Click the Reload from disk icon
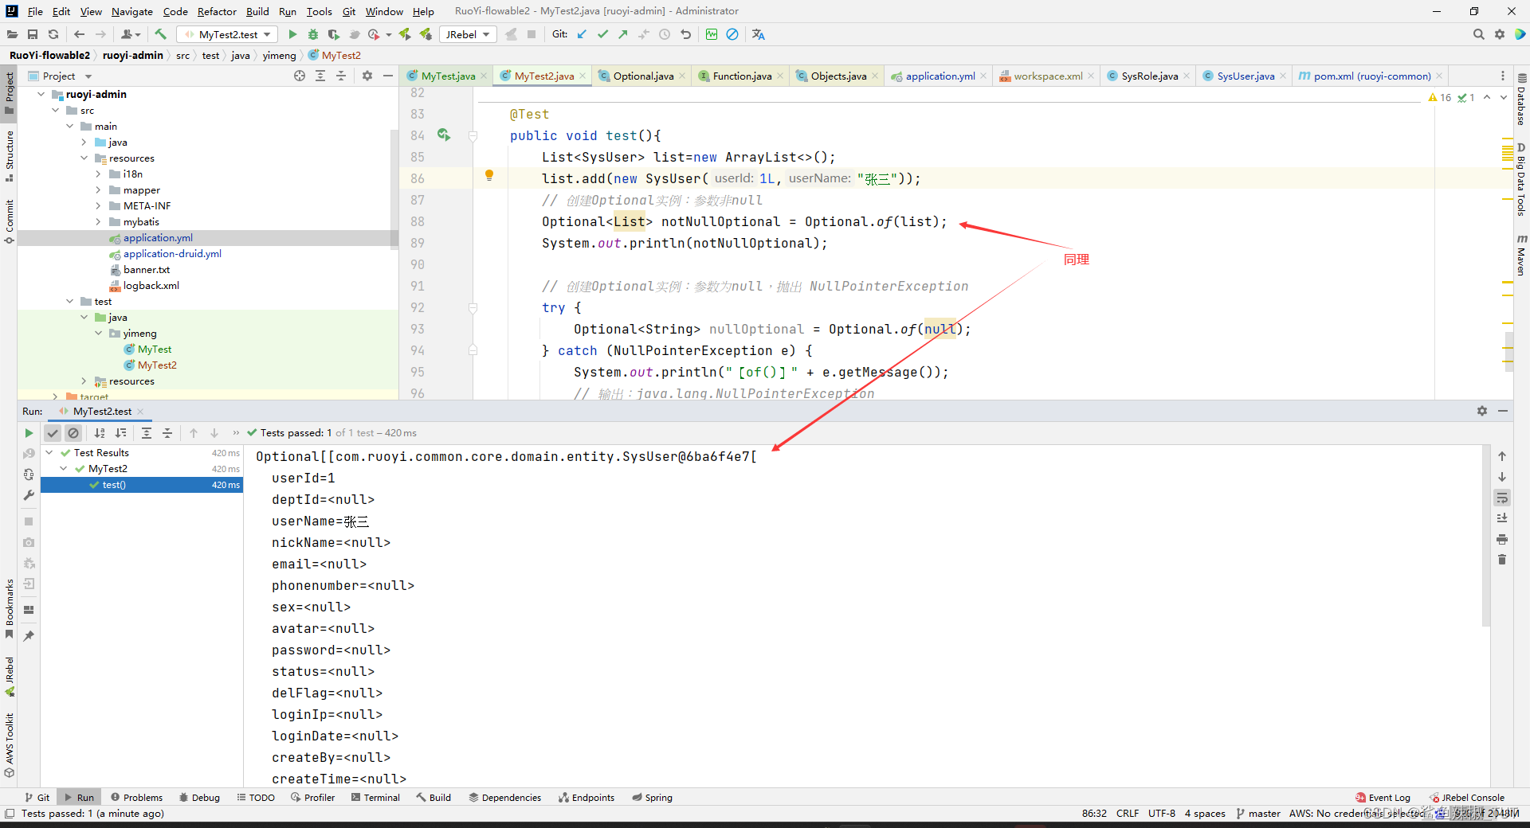Screen dimensions: 1530x828 pos(53,34)
